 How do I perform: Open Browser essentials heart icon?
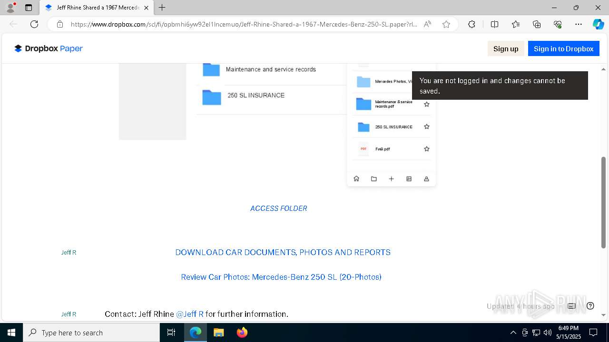[x=558, y=24]
